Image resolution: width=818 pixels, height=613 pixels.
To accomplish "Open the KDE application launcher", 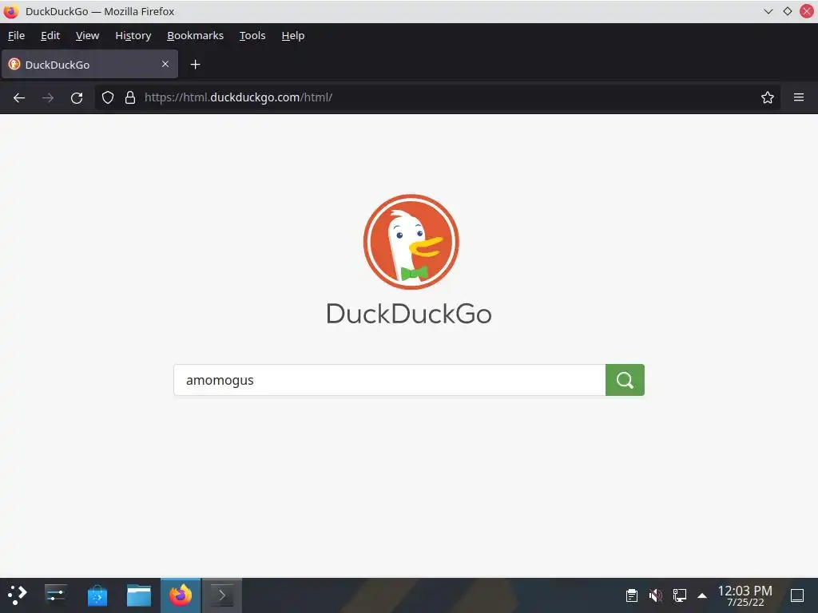I will pyautogui.click(x=18, y=595).
